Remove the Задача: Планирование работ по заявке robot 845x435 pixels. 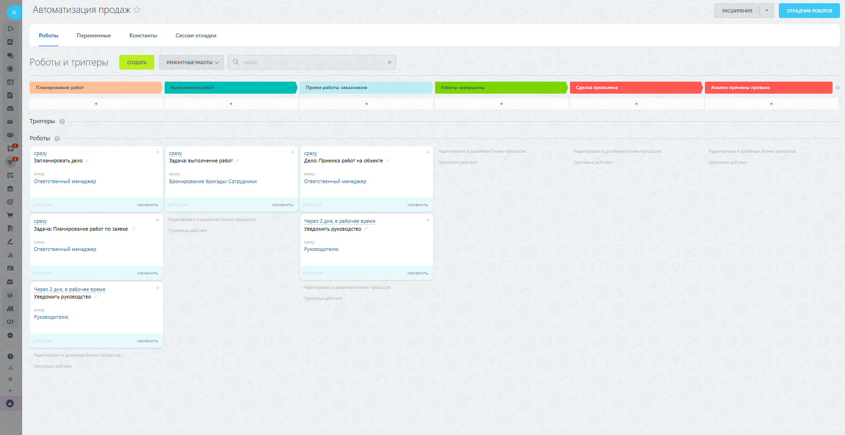(x=158, y=220)
